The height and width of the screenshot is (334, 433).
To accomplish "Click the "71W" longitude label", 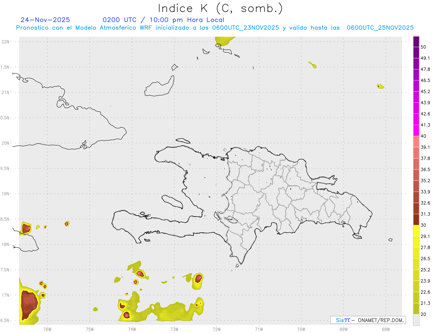I will [259, 329].
